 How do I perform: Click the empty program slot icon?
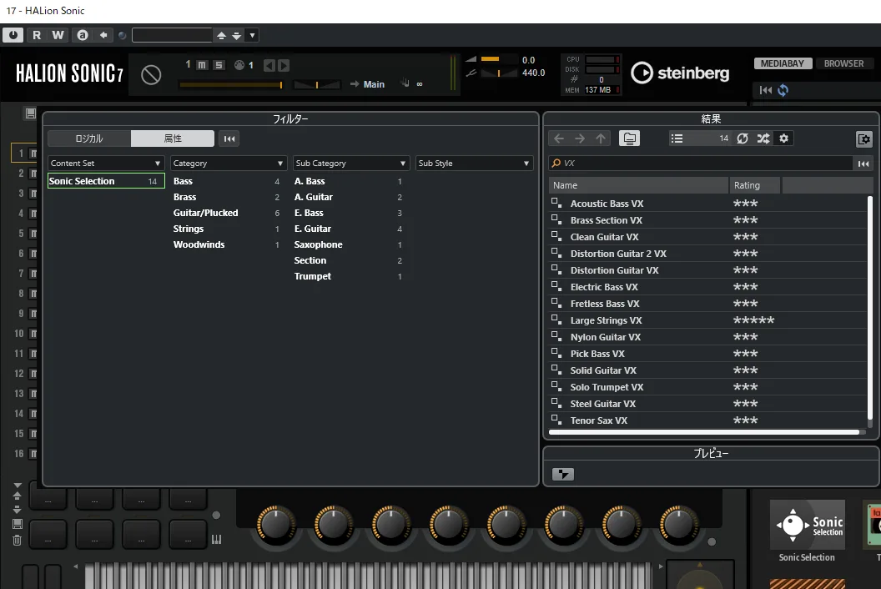coord(150,75)
